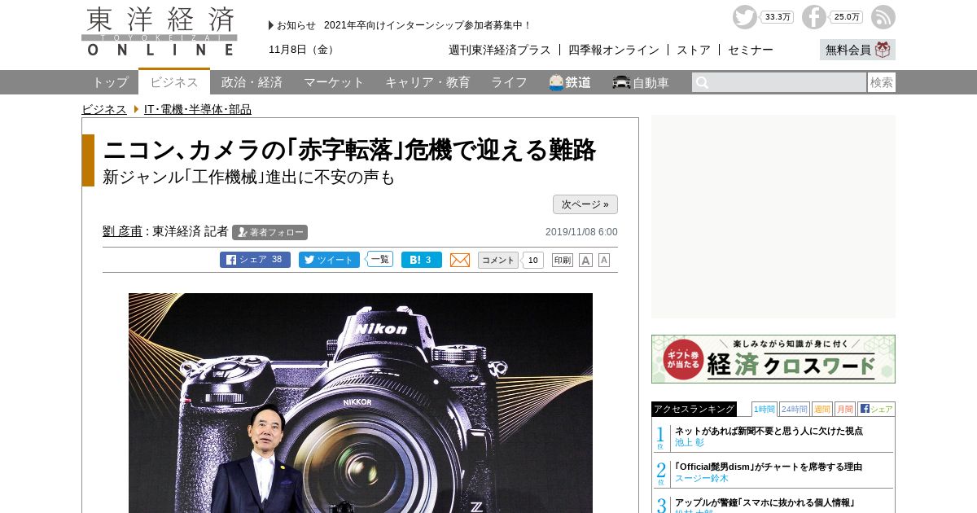The width and height of the screenshot is (977, 513).
Task: Click IT・電機・半導体・部品 breadcrumb link
Action: tap(198, 109)
